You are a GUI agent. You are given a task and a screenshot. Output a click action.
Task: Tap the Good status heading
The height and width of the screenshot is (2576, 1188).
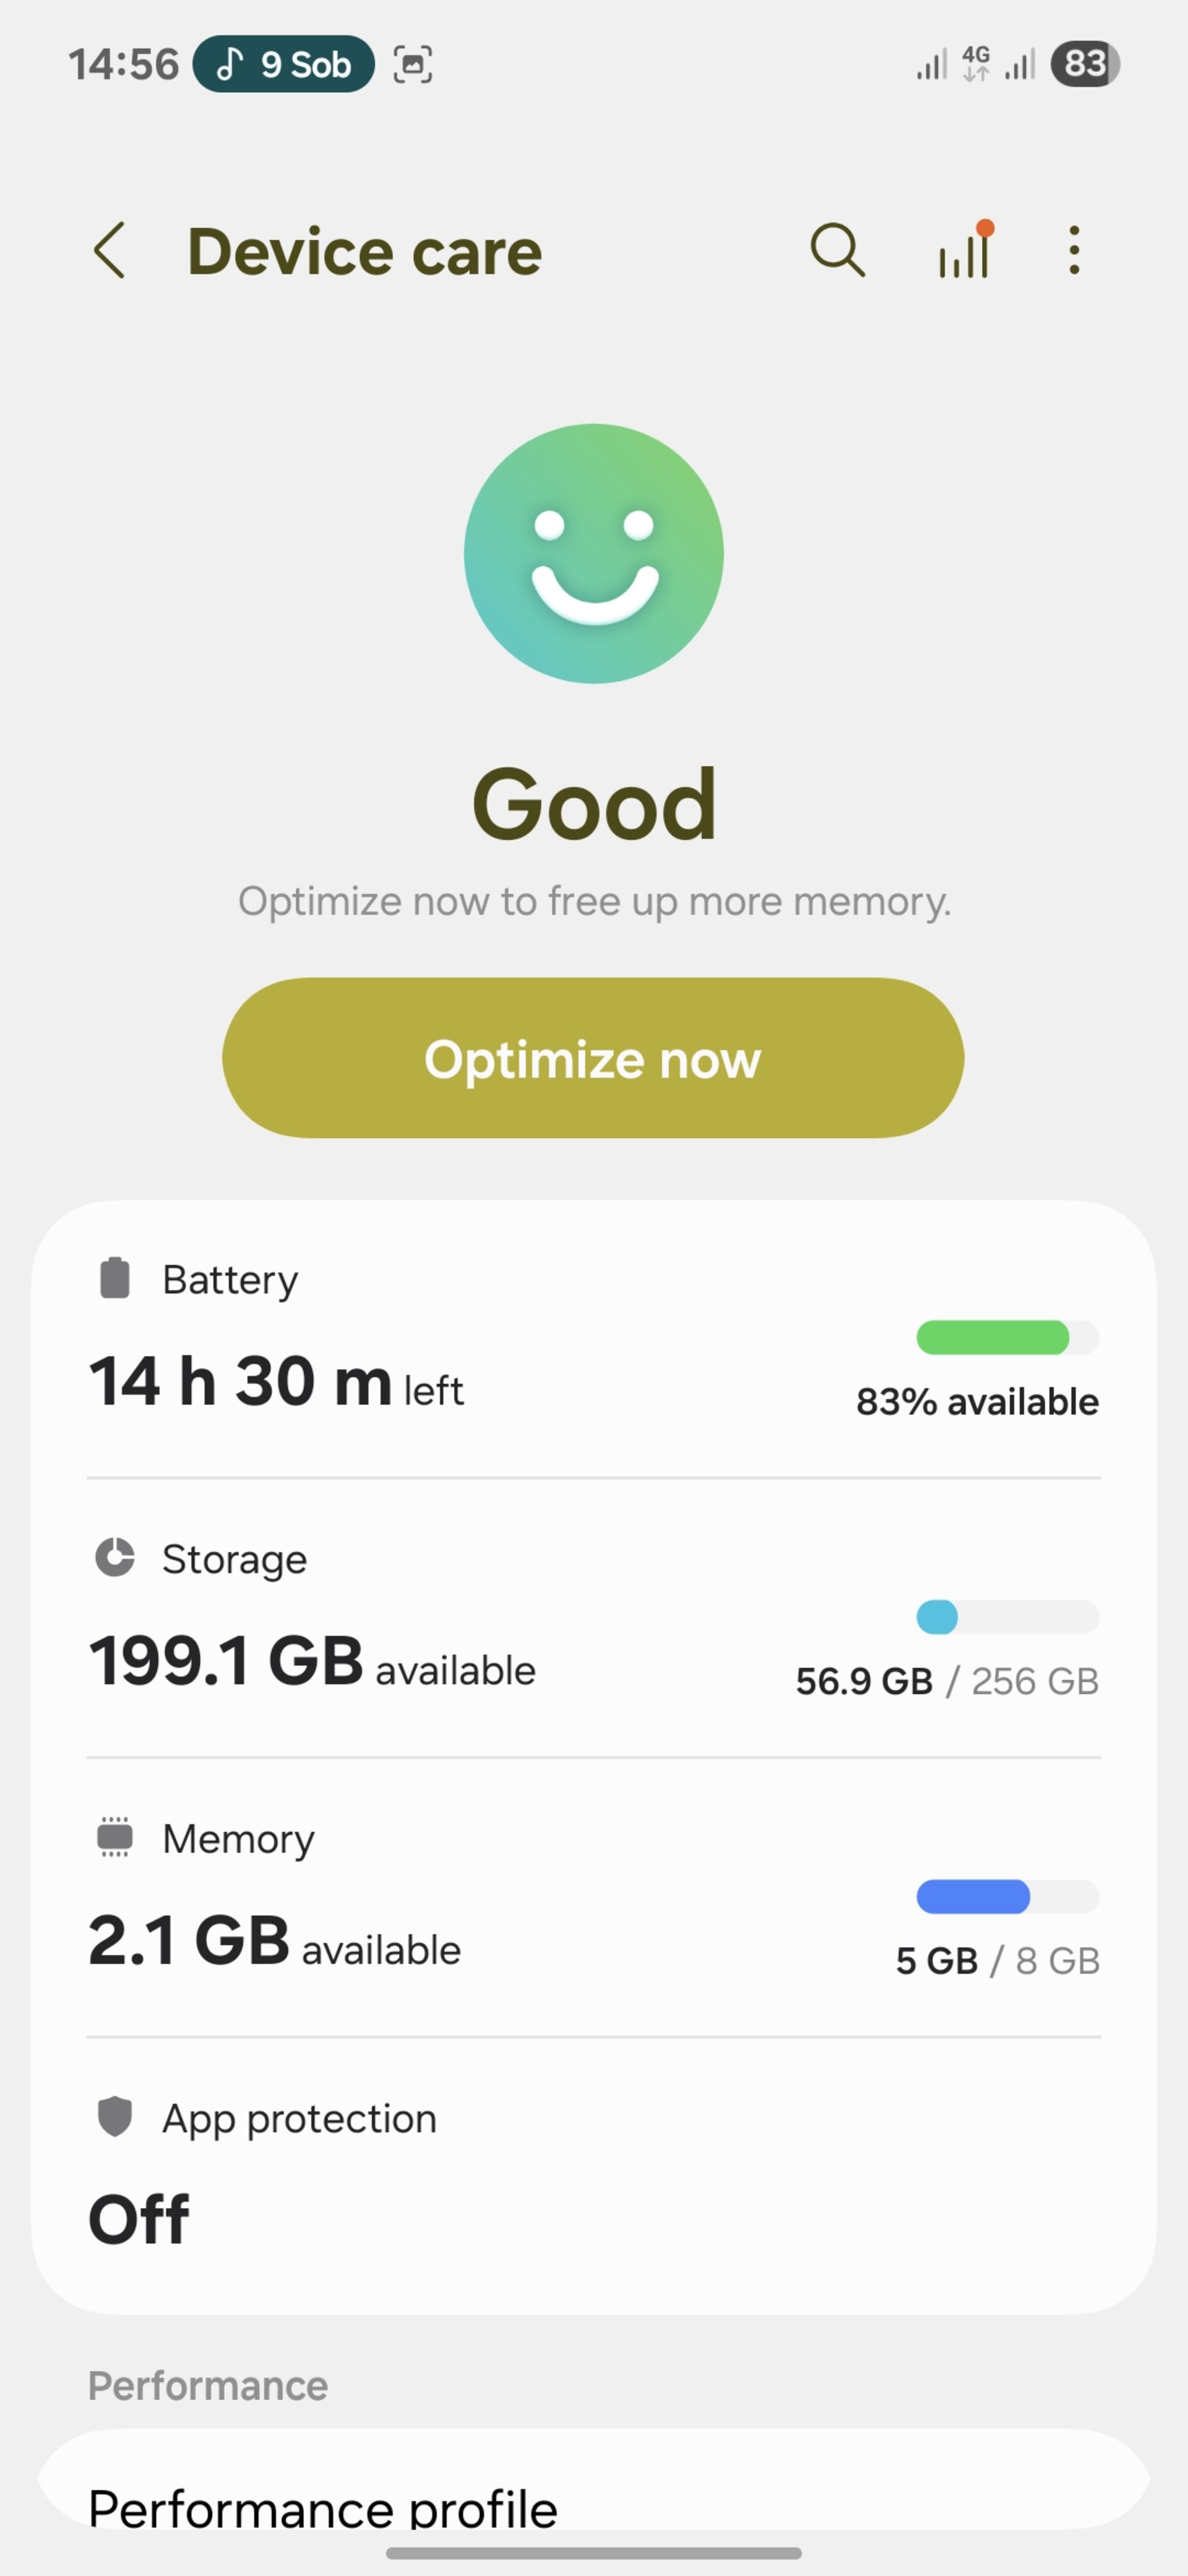pyautogui.click(x=593, y=804)
